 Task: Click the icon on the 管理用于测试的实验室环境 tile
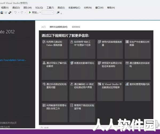pos(72,105)
